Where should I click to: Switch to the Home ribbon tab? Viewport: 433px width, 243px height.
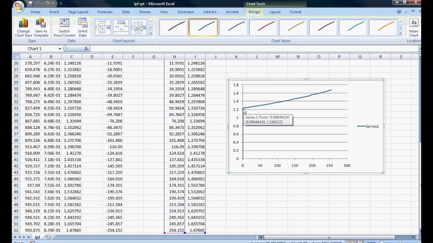[x=36, y=12]
